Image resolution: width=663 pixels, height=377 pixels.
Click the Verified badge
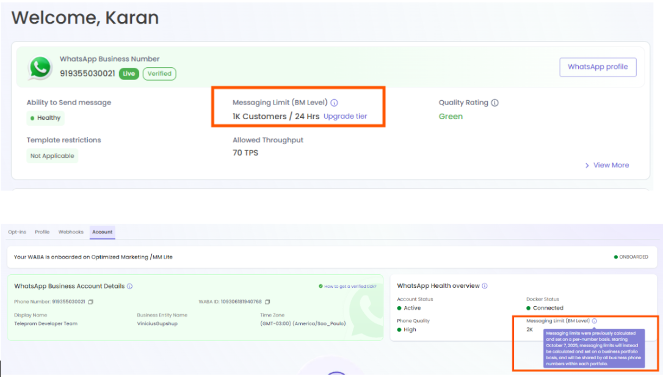159,73
